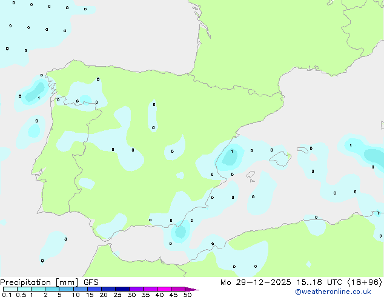Image resolution: width=384 pixels, height=297 pixels.
Task: Click the 40–45 mm magenta legend swatch
Action: 164,289
